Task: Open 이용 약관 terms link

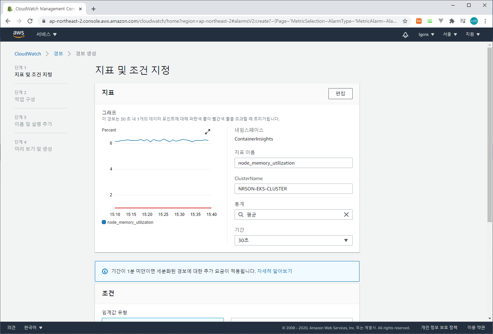Action: (476, 328)
